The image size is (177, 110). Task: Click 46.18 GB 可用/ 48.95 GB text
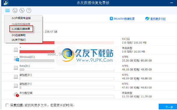[137, 69]
